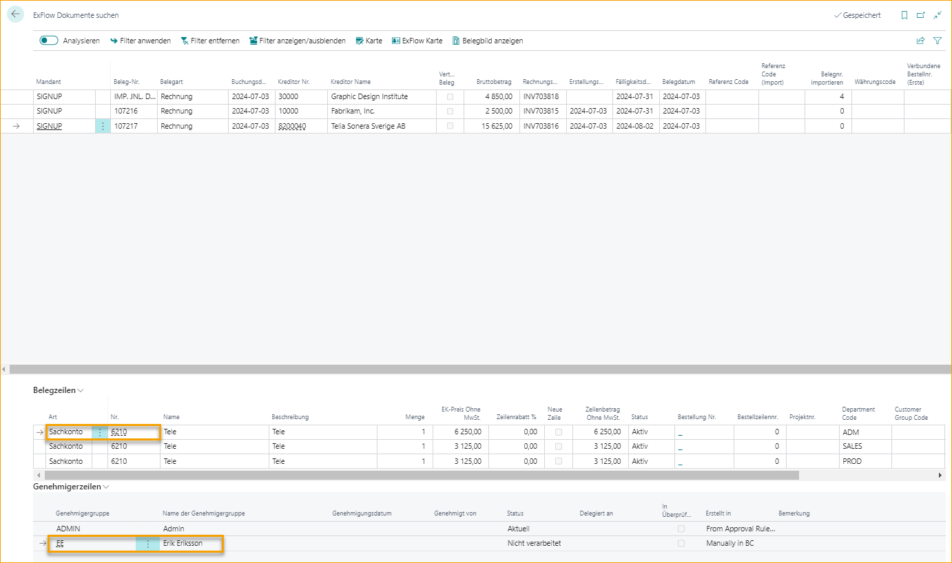Screen dimensions: 952x563
Task: Open the filter pane funnel icon
Action: [938, 41]
